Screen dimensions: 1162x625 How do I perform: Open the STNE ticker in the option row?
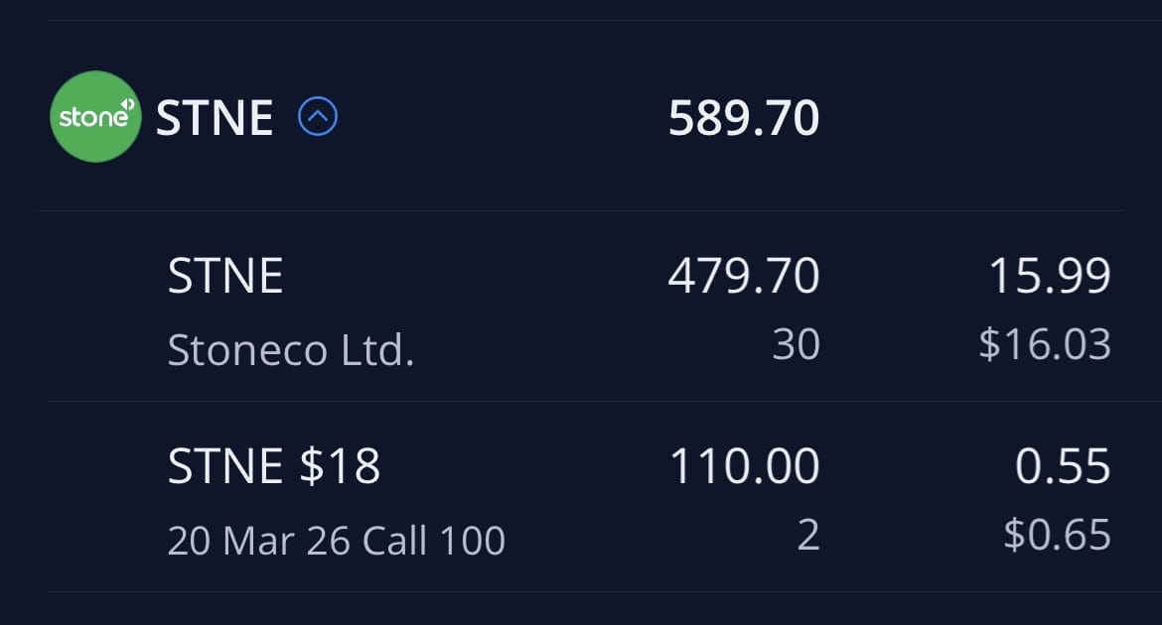coord(225,466)
